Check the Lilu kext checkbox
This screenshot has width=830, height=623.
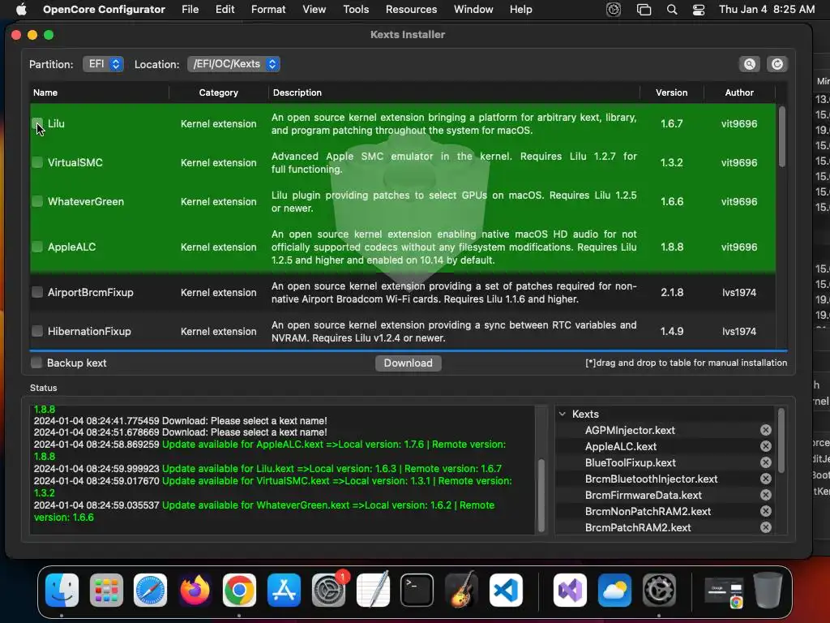tap(37, 123)
